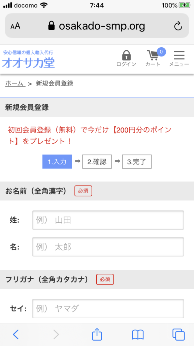Focus the 姓 input field
Viewport: 194px width, 346px height.
[108, 220]
